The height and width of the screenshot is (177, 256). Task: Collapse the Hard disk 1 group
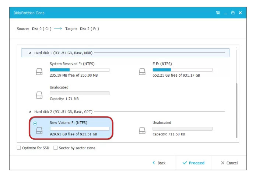tap(30, 53)
